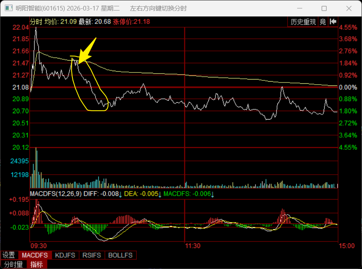Click the 左右方向键切换分时 hint text

point(158,8)
